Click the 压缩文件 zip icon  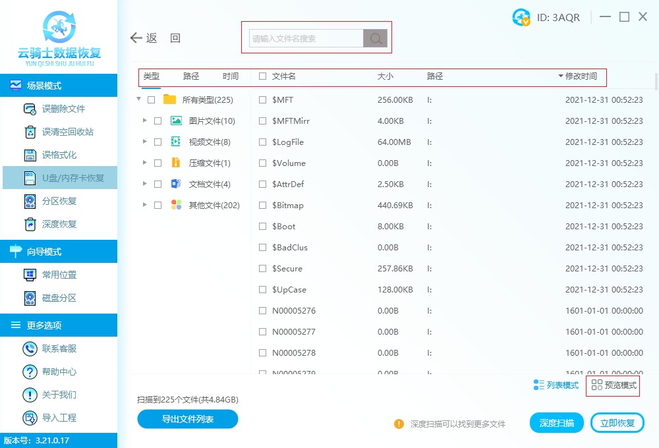pos(176,163)
